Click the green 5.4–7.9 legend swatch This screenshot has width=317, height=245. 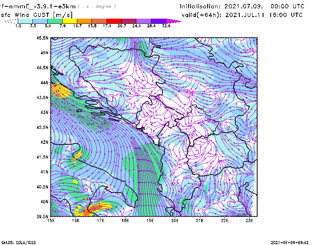(55, 21)
